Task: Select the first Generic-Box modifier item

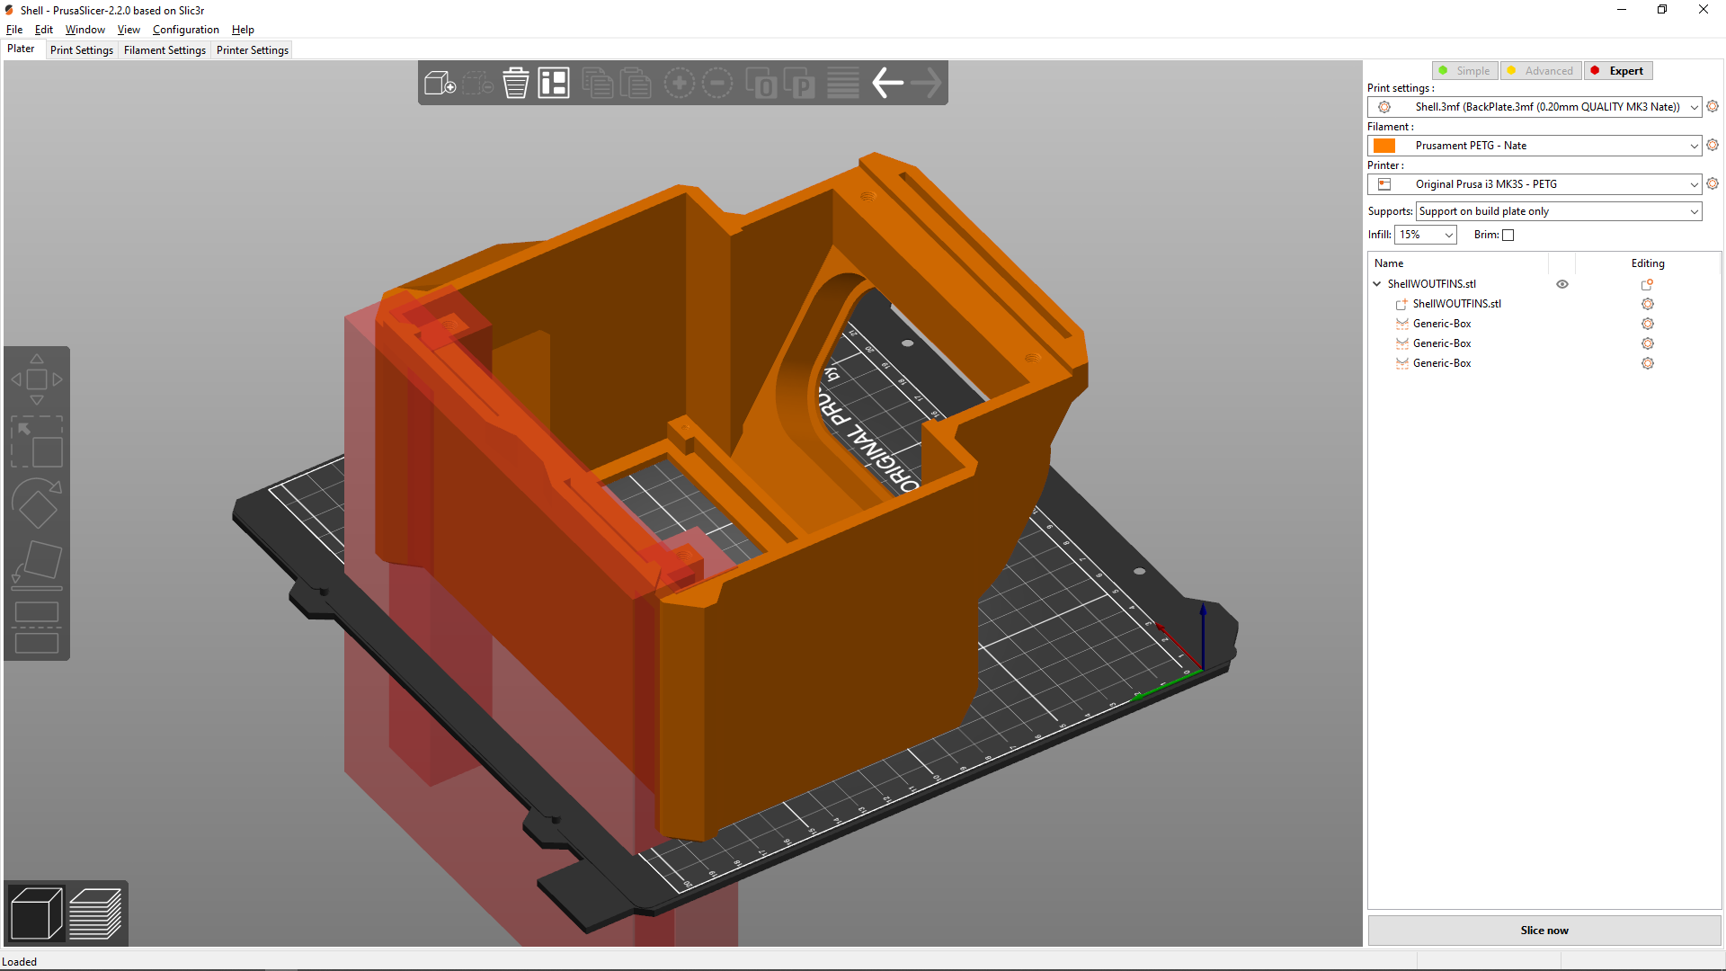Action: click(x=1442, y=324)
